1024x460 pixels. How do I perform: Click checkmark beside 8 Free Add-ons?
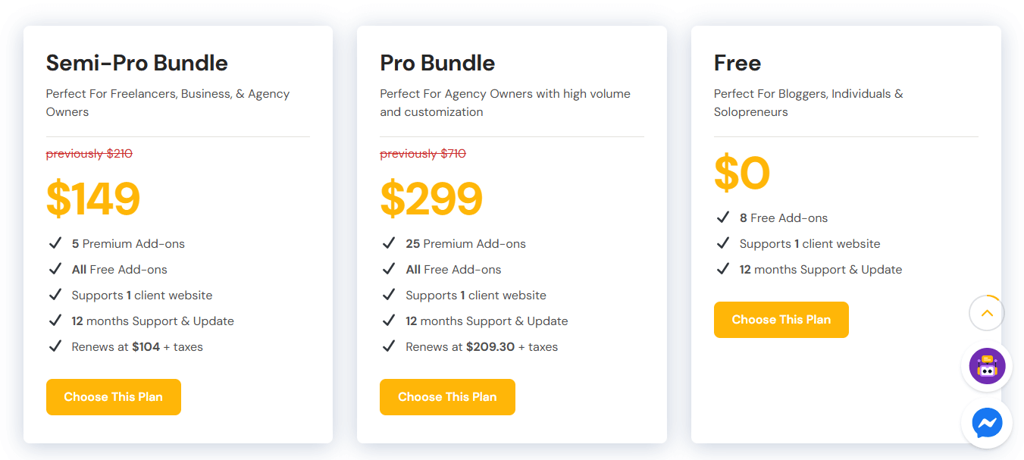coord(723,217)
